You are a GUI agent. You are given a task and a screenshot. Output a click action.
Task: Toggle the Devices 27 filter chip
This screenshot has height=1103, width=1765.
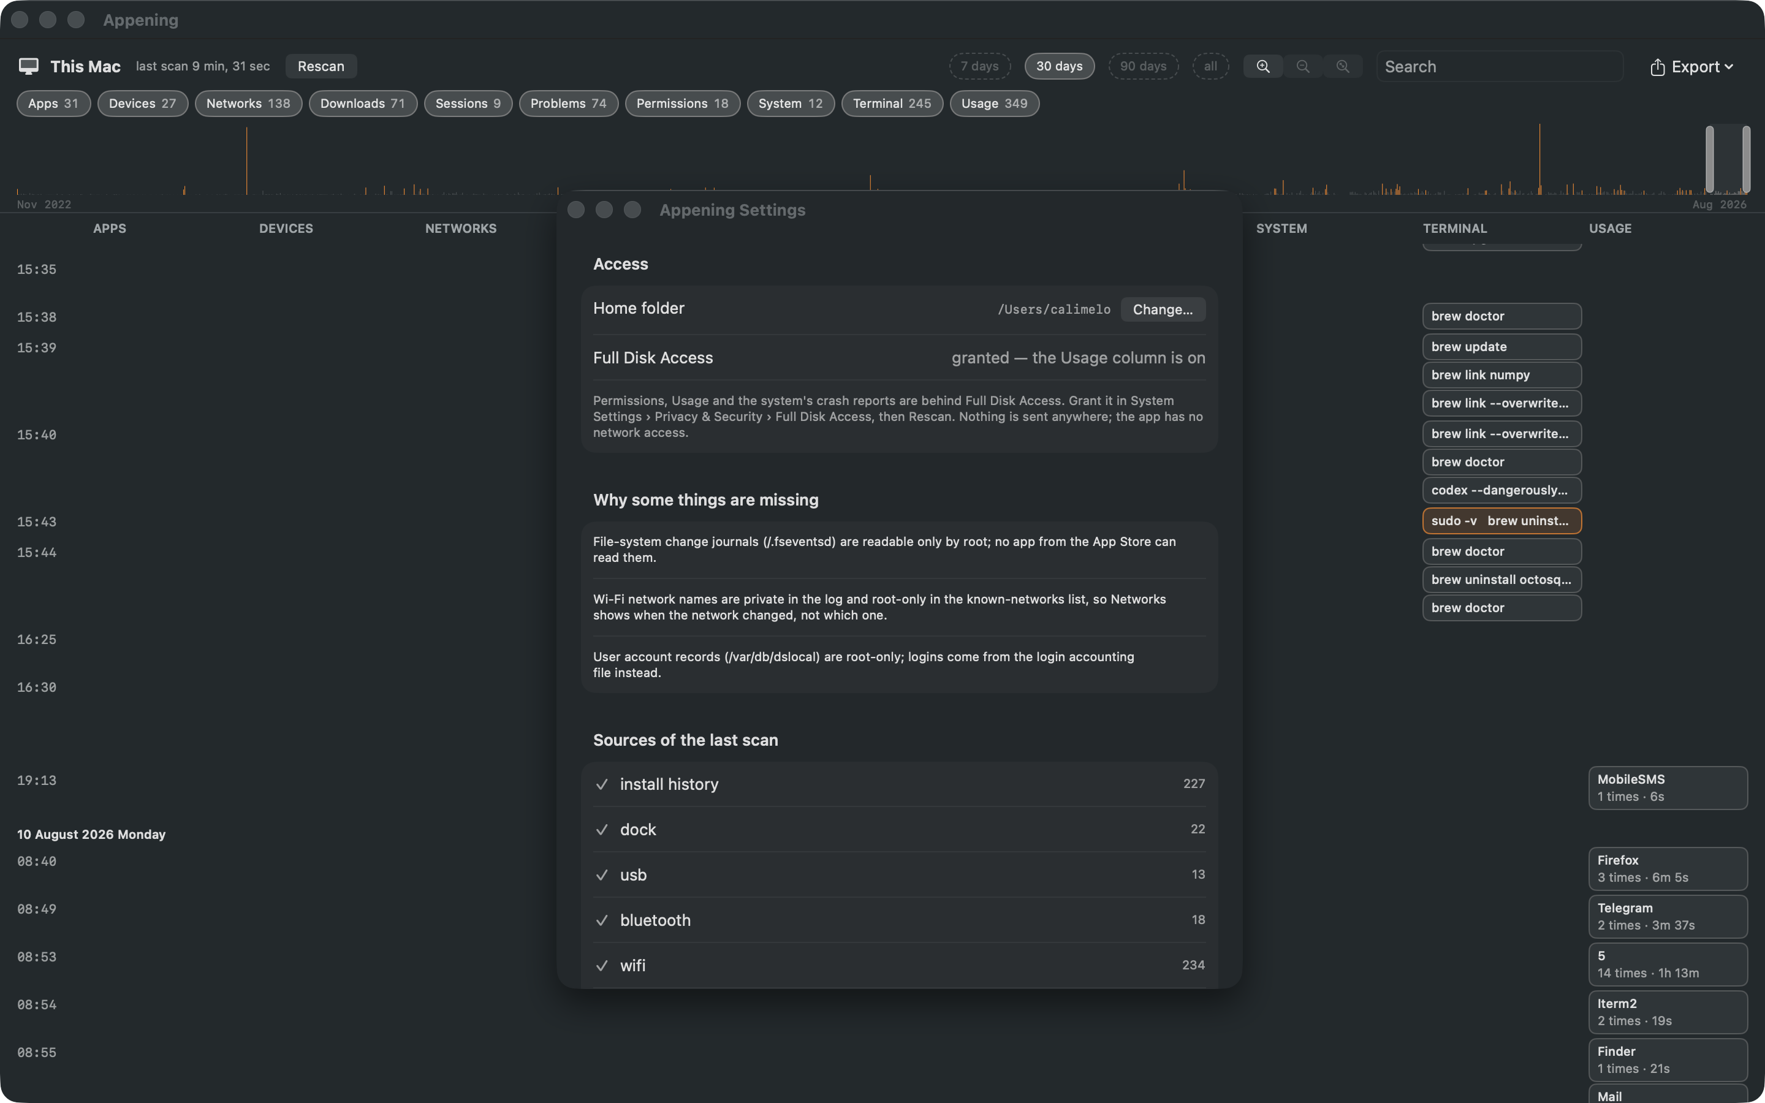(x=142, y=104)
